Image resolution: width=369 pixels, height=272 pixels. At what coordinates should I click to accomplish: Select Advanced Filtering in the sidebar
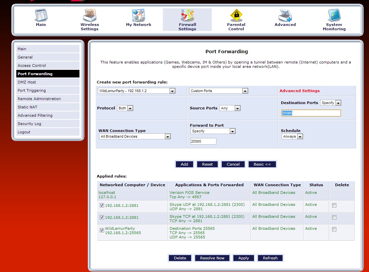click(x=48, y=115)
